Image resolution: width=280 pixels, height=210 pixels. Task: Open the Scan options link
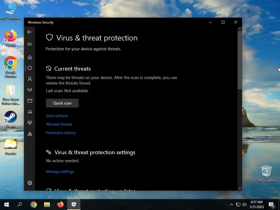pos(57,116)
